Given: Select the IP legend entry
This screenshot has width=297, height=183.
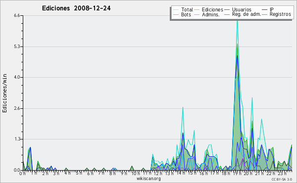Looking at the screenshot, I should (272, 9).
